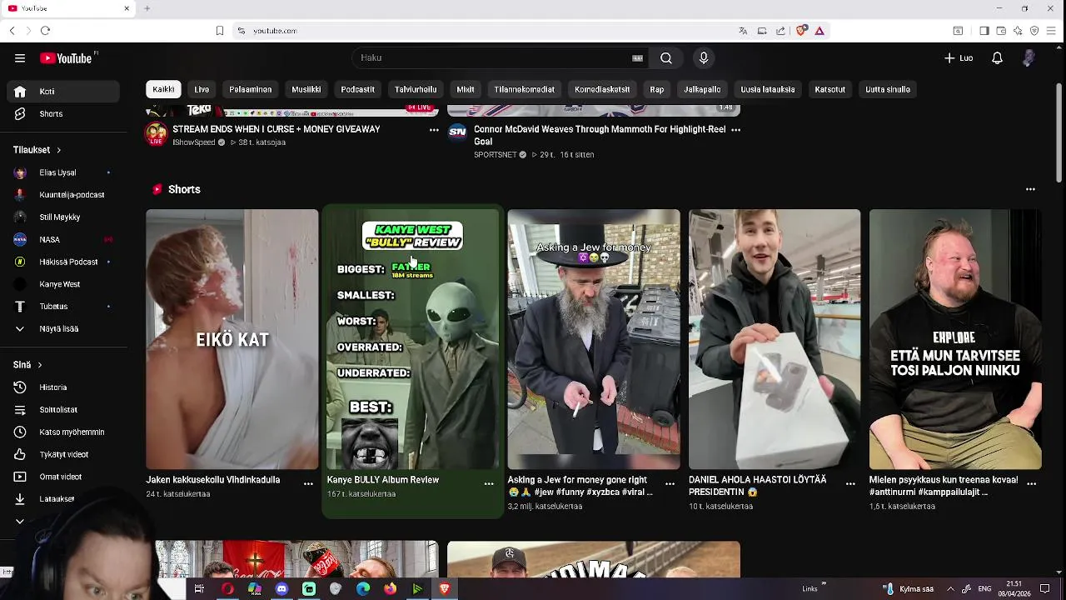Start voice search with the microphone icon
Image resolution: width=1066 pixels, height=600 pixels.
point(704,58)
